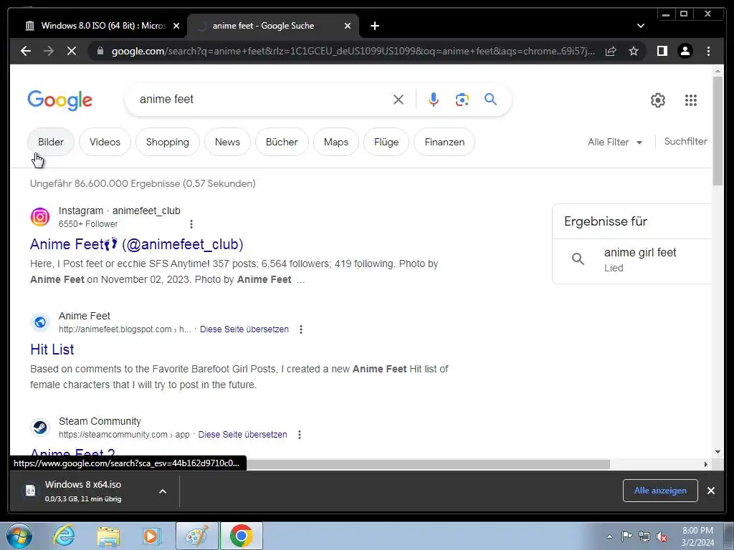
Task: Open the Bücher filter
Action: [282, 143]
